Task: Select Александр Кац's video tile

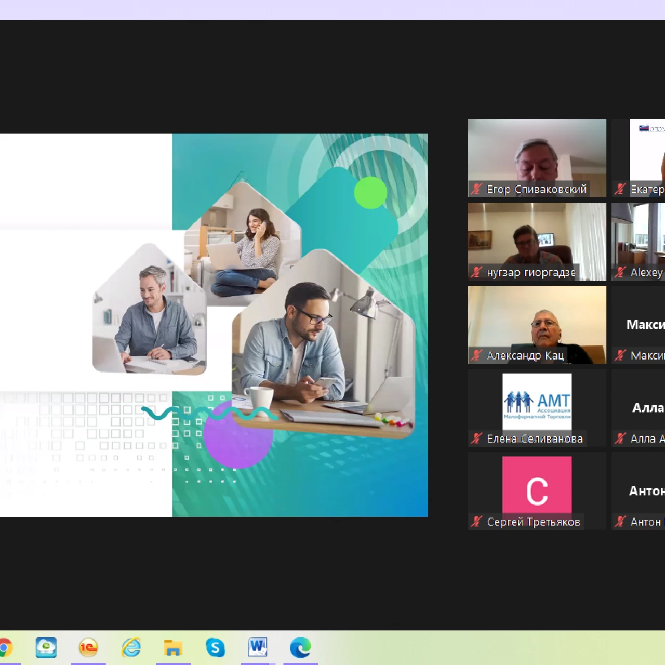Action: click(x=537, y=325)
